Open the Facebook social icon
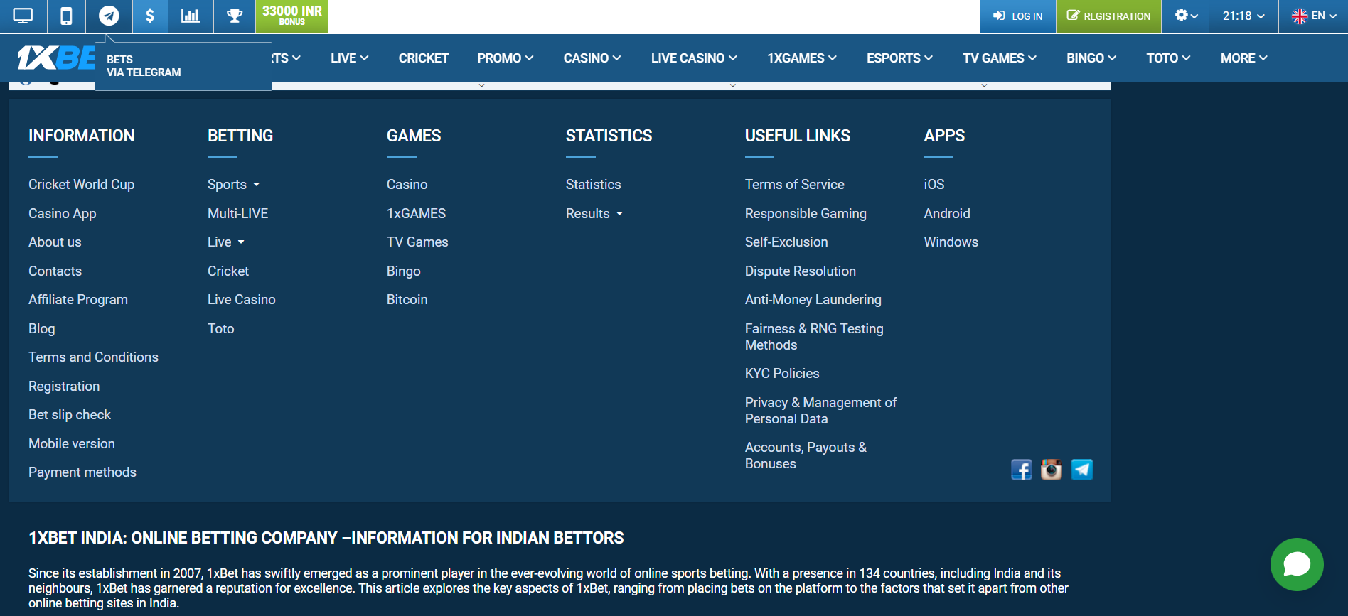The image size is (1348, 616). 1022,470
